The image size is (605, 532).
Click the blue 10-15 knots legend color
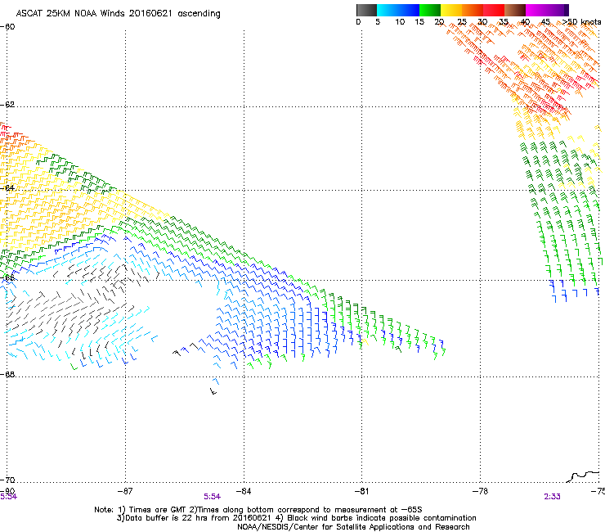coord(408,10)
